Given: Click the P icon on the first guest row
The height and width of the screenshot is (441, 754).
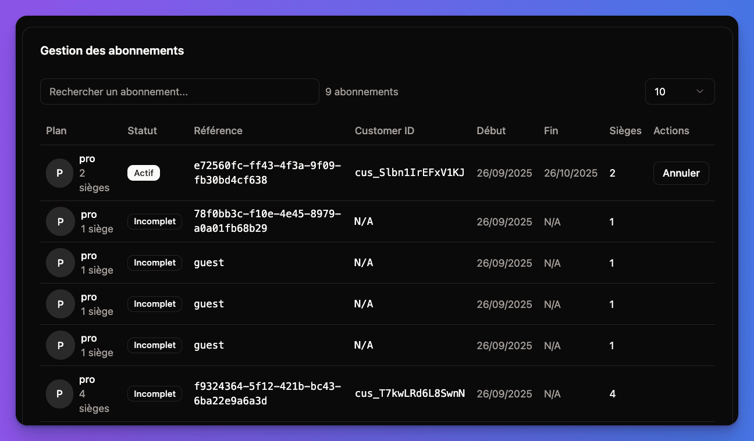Looking at the screenshot, I should (x=59, y=263).
